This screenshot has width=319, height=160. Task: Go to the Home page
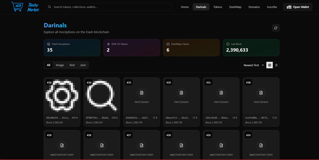click(185, 7)
